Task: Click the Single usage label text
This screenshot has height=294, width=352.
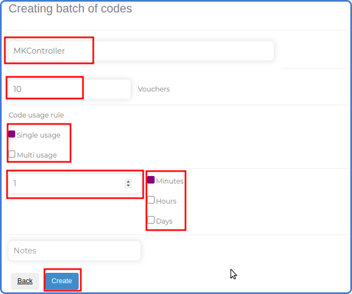Action: coord(39,135)
